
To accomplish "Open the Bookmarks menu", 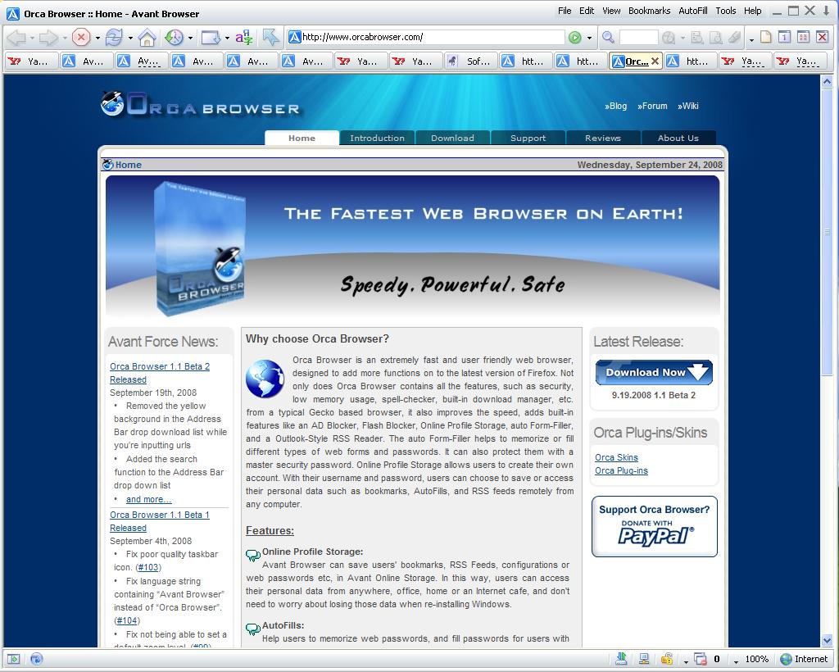I will click(x=649, y=11).
